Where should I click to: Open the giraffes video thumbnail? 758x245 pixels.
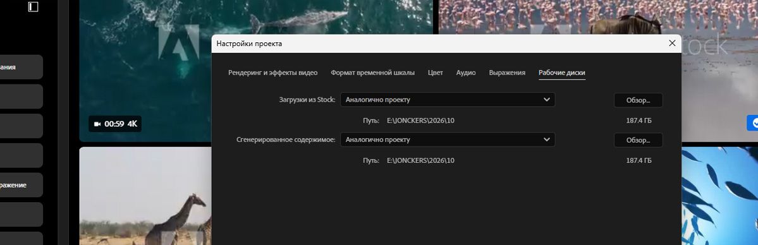(145, 196)
